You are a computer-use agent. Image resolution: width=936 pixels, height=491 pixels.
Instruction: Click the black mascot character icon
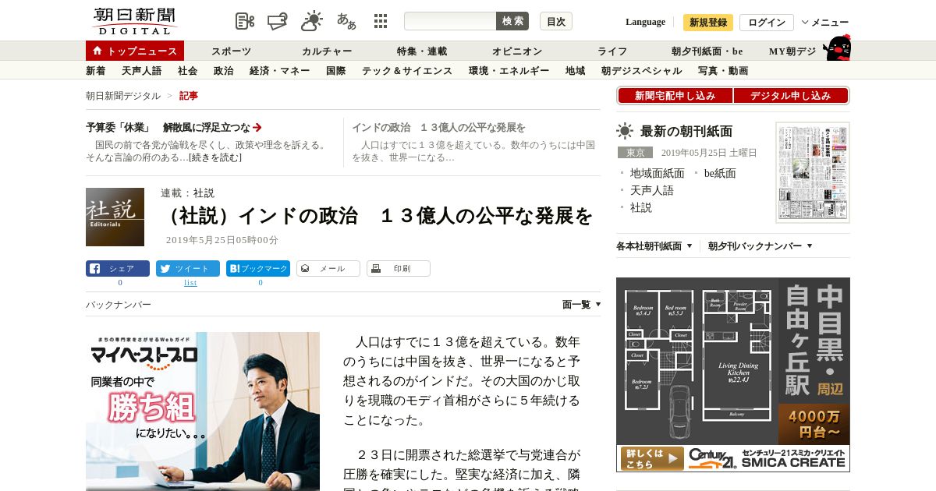tap(837, 48)
